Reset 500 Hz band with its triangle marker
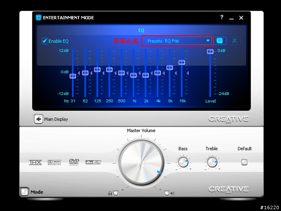 point(127,73)
